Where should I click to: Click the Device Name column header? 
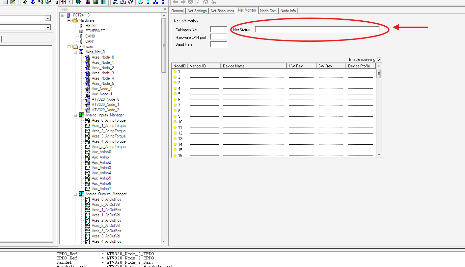[x=254, y=66]
